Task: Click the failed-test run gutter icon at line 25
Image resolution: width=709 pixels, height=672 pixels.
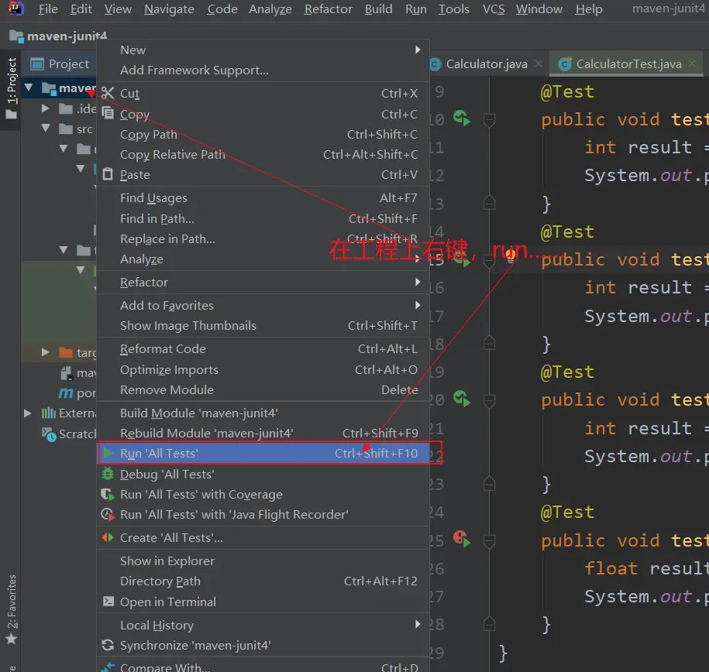Action: [x=462, y=539]
